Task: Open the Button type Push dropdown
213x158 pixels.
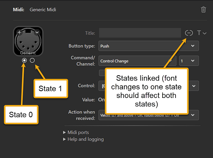Action: (149, 46)
